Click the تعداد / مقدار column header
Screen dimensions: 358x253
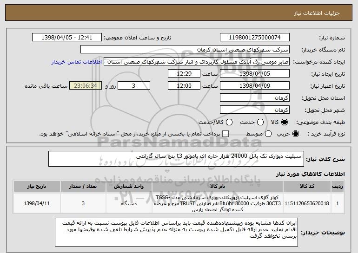pyautogui.click(x=83, y=187)
